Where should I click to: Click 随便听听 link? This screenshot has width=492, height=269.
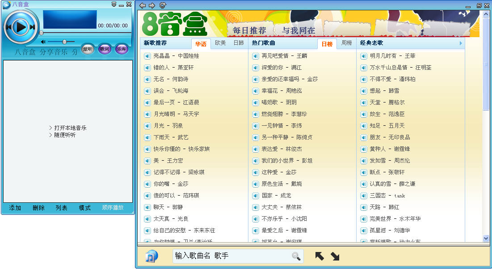65,135
